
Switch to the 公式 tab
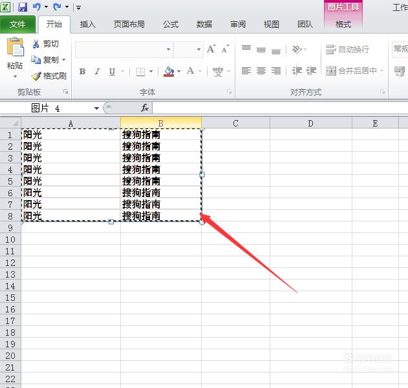(x=171, y=25)
